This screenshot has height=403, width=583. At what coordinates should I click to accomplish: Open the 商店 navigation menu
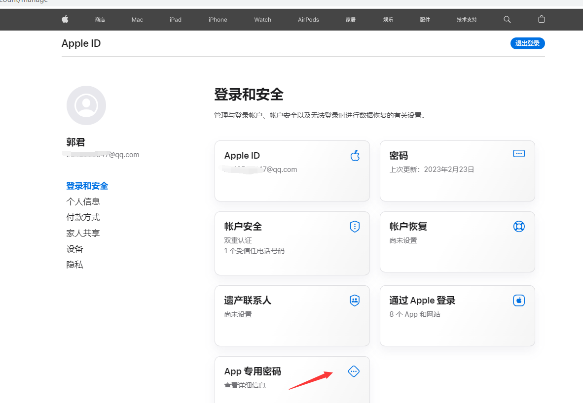click(x=100, y=20)
